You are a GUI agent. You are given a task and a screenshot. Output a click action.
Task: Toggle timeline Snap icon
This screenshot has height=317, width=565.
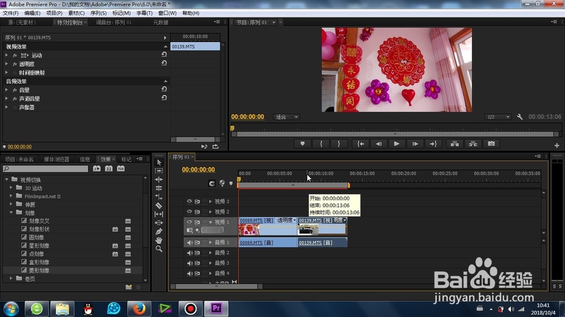211,183
